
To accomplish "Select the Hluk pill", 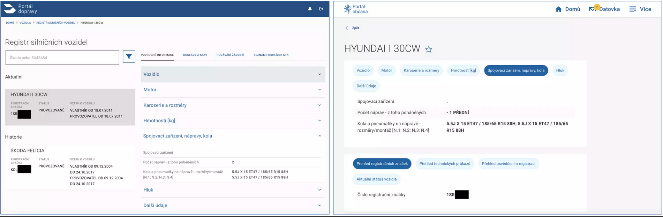I will [x=560, y=70].
